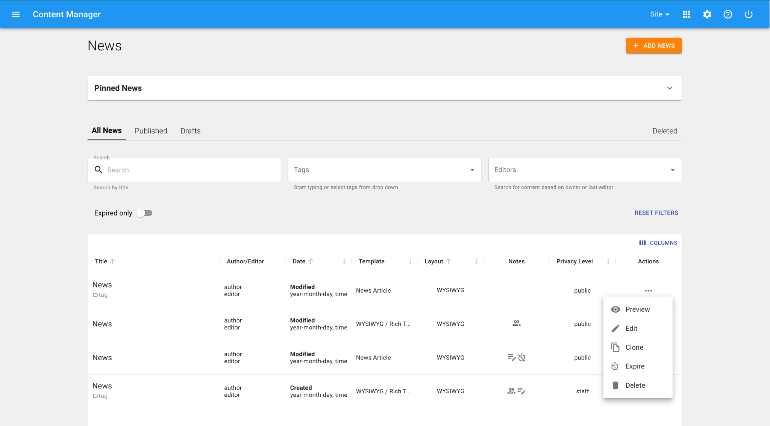
Task: Open Date column options menu dots
Action: [x=344, y=261]
